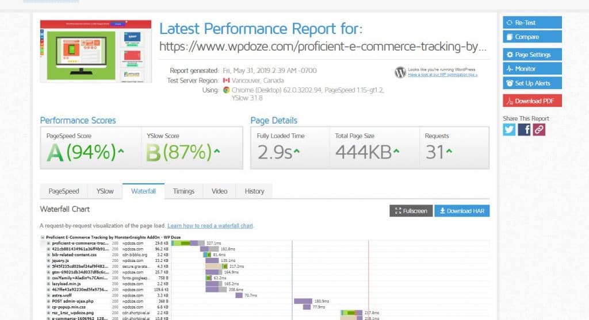Screen dimensions: 589x320
Task: Click the Canadian flag icon
Action: click(x=226, y=80)
